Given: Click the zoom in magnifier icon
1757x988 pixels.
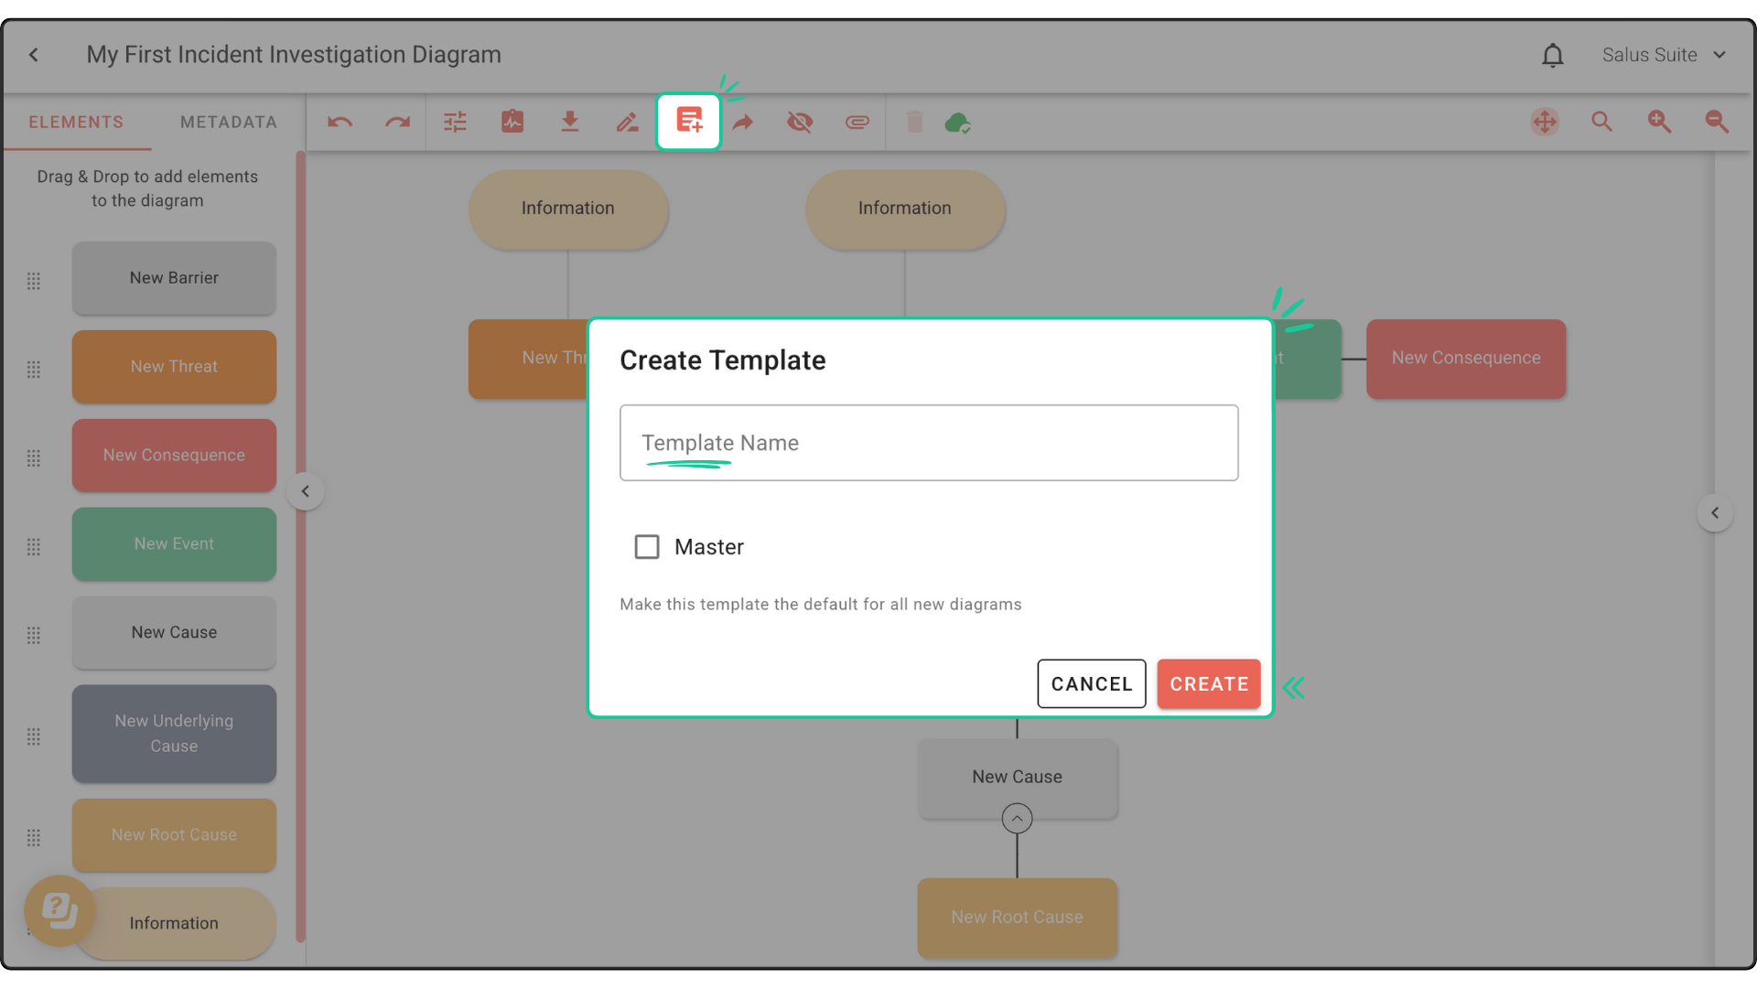Looking at the screenshot, I should click(x=1659, y=122).
